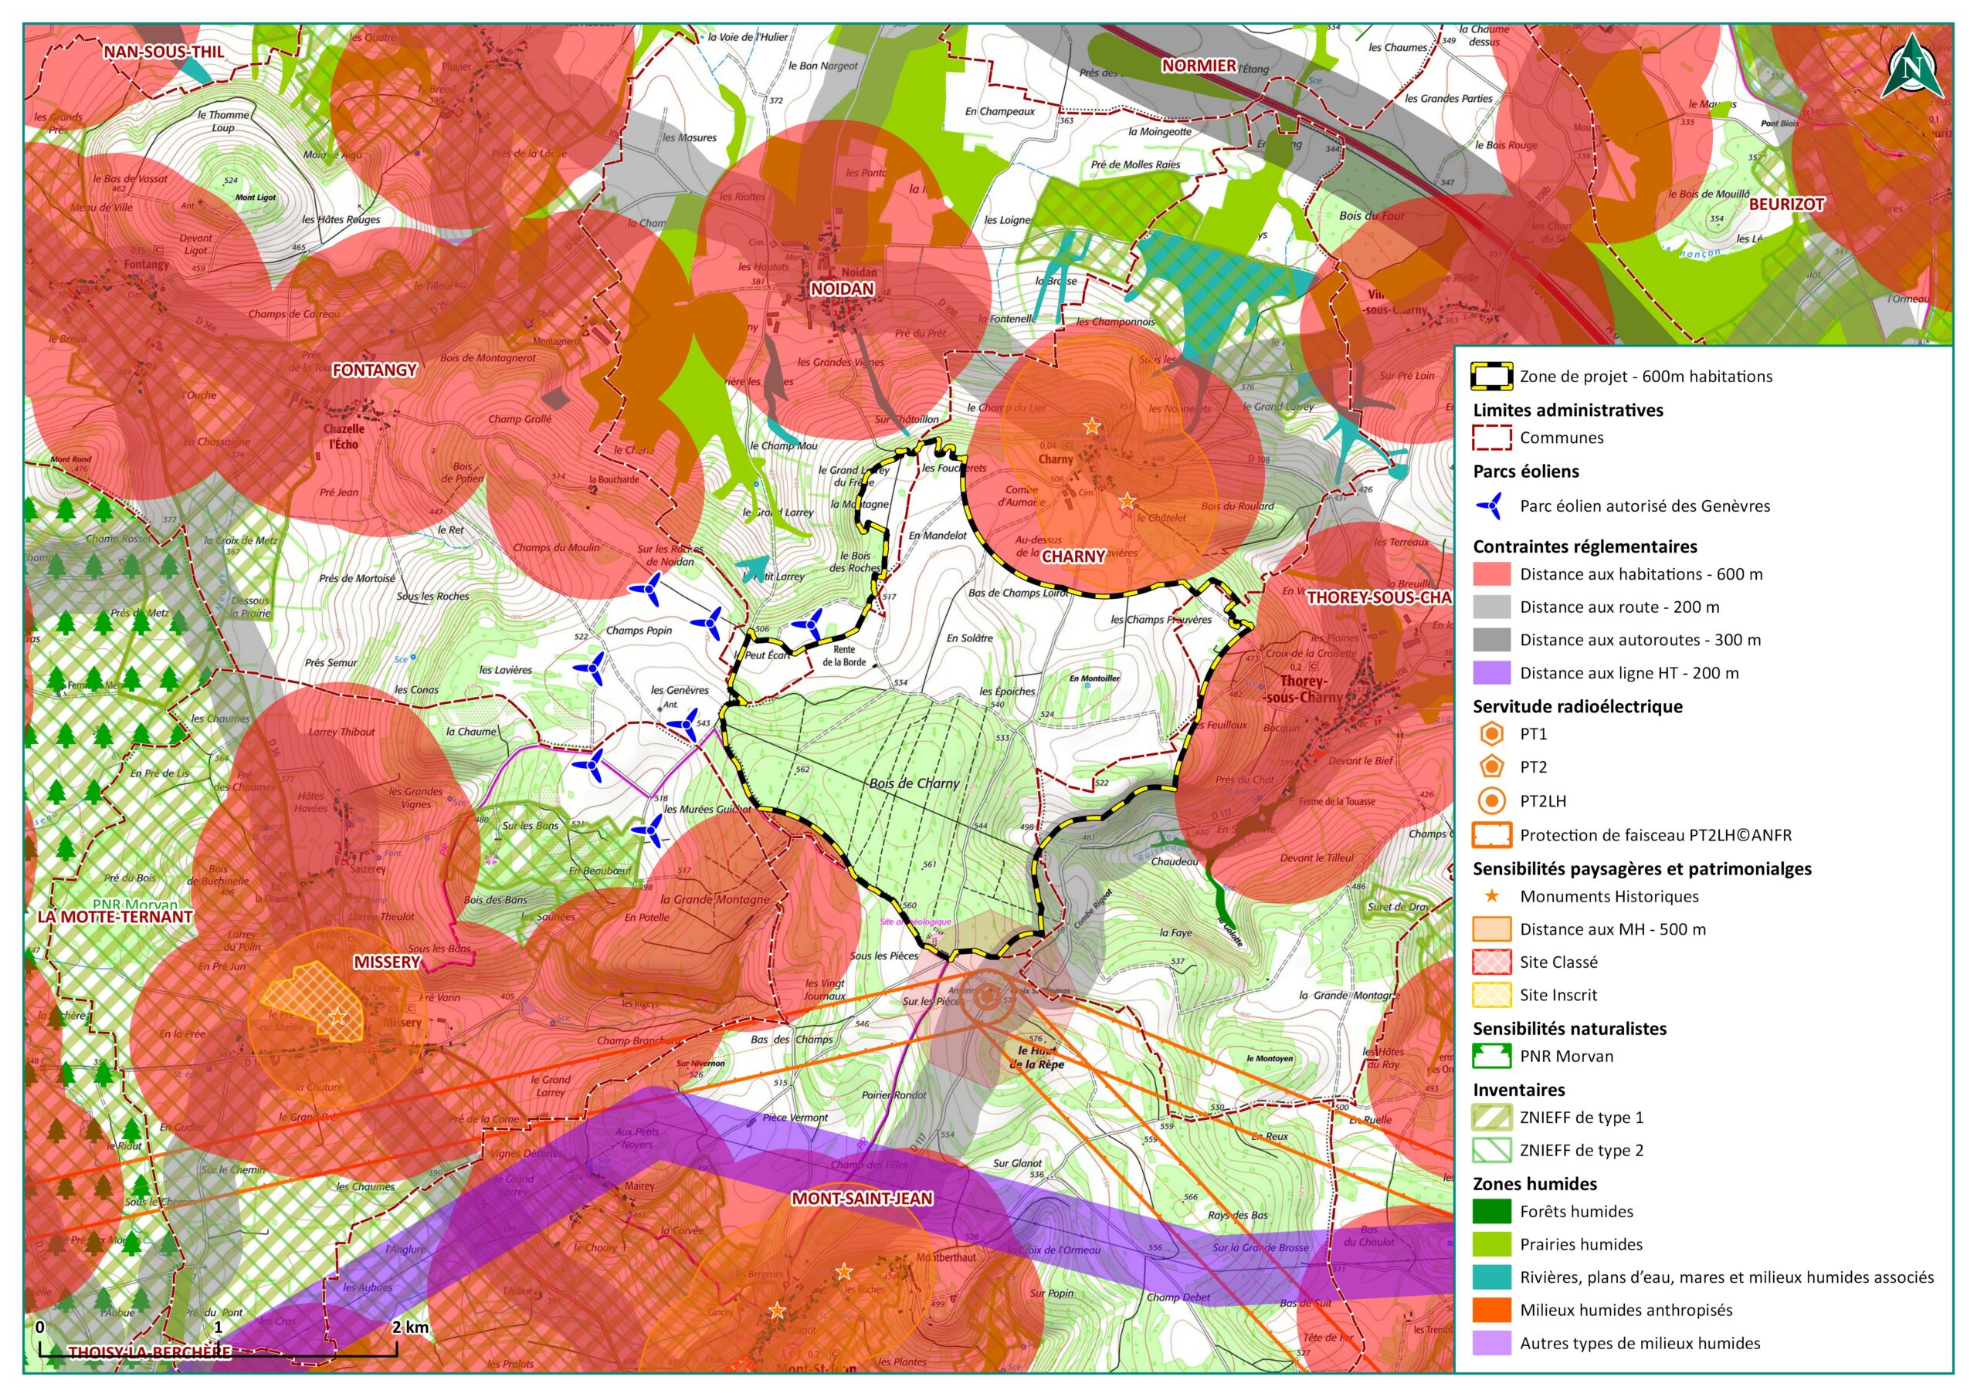Screen dimensions: 1977x1397
Task: Select the red 'Distance aux habitations' swatch
Action: click(x=1491, y=574)
